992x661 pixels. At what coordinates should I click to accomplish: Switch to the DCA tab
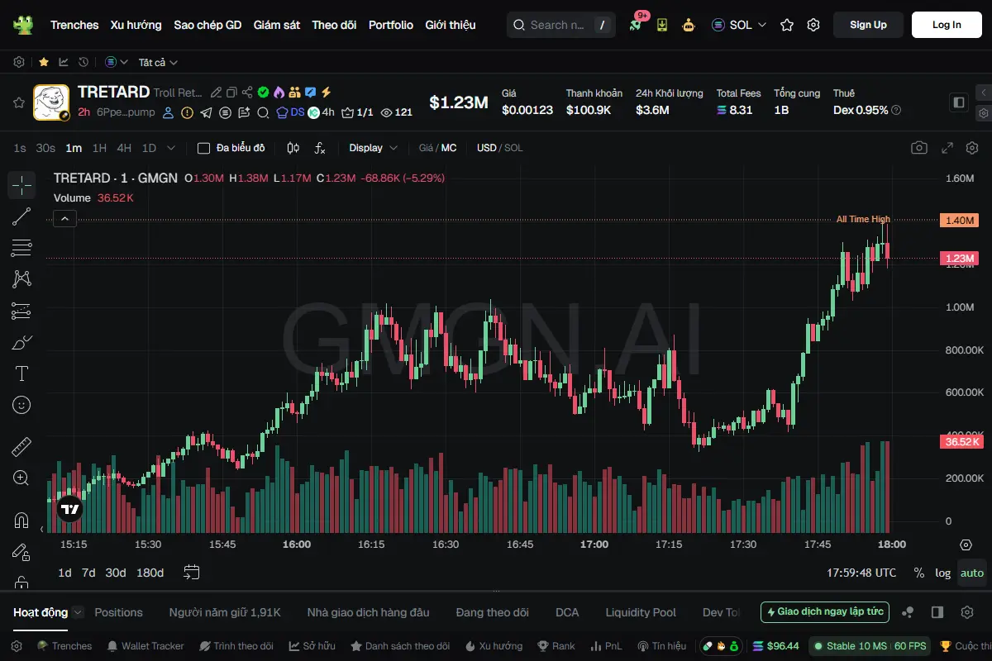click(x=567, y=612)
